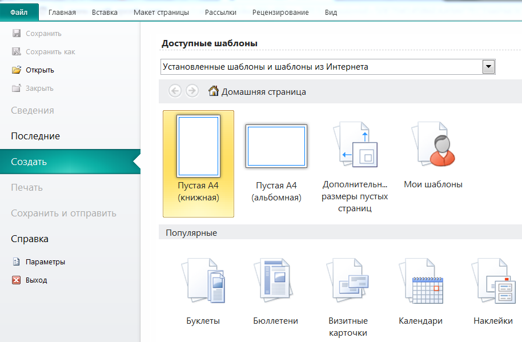Click the Наклейки label
This screenshot has width=522, height=342.
pos(493,320)
